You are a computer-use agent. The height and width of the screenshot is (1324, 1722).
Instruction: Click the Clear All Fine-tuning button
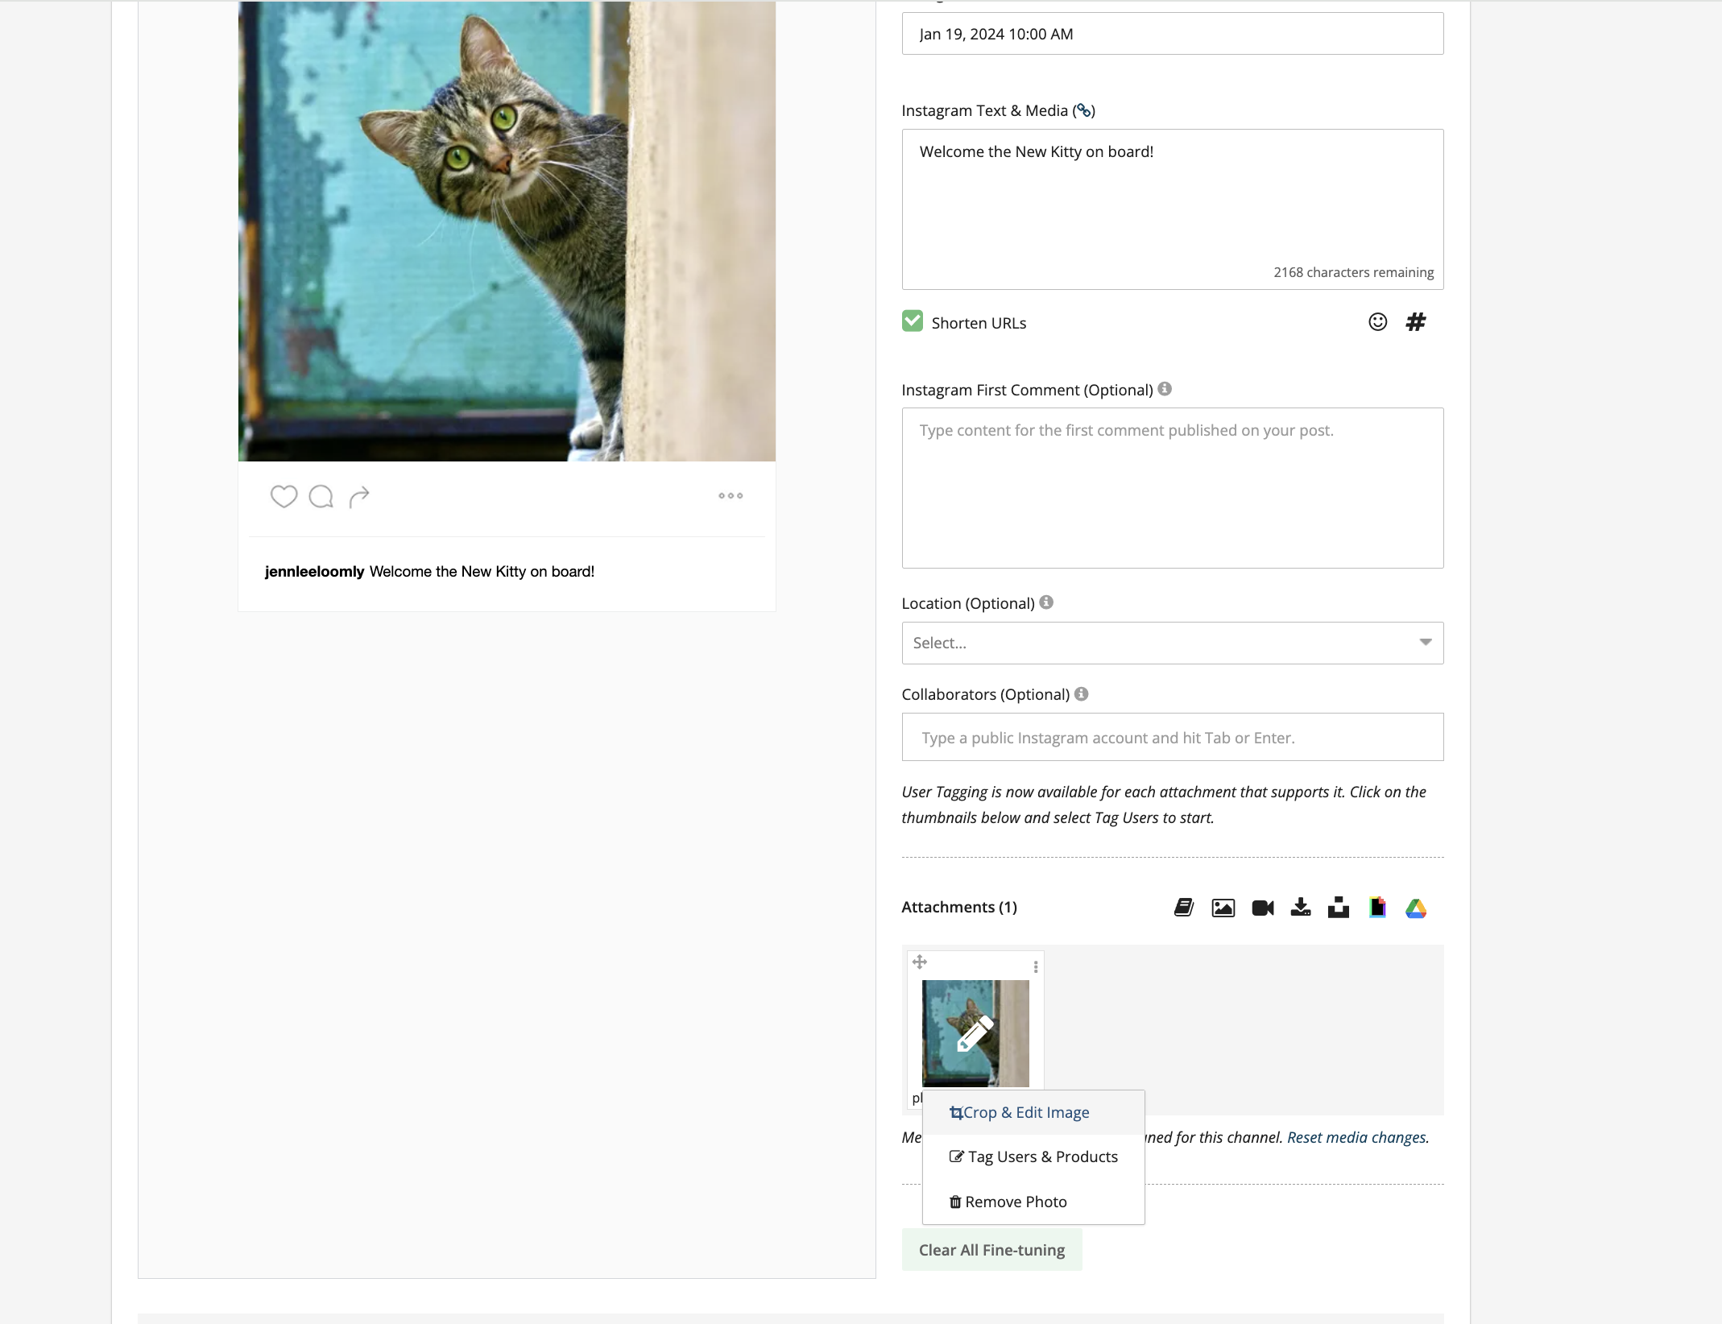(991, 1250)
